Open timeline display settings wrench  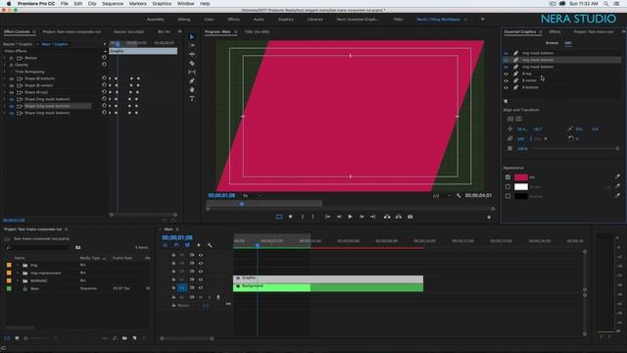(x=210, y=245)
